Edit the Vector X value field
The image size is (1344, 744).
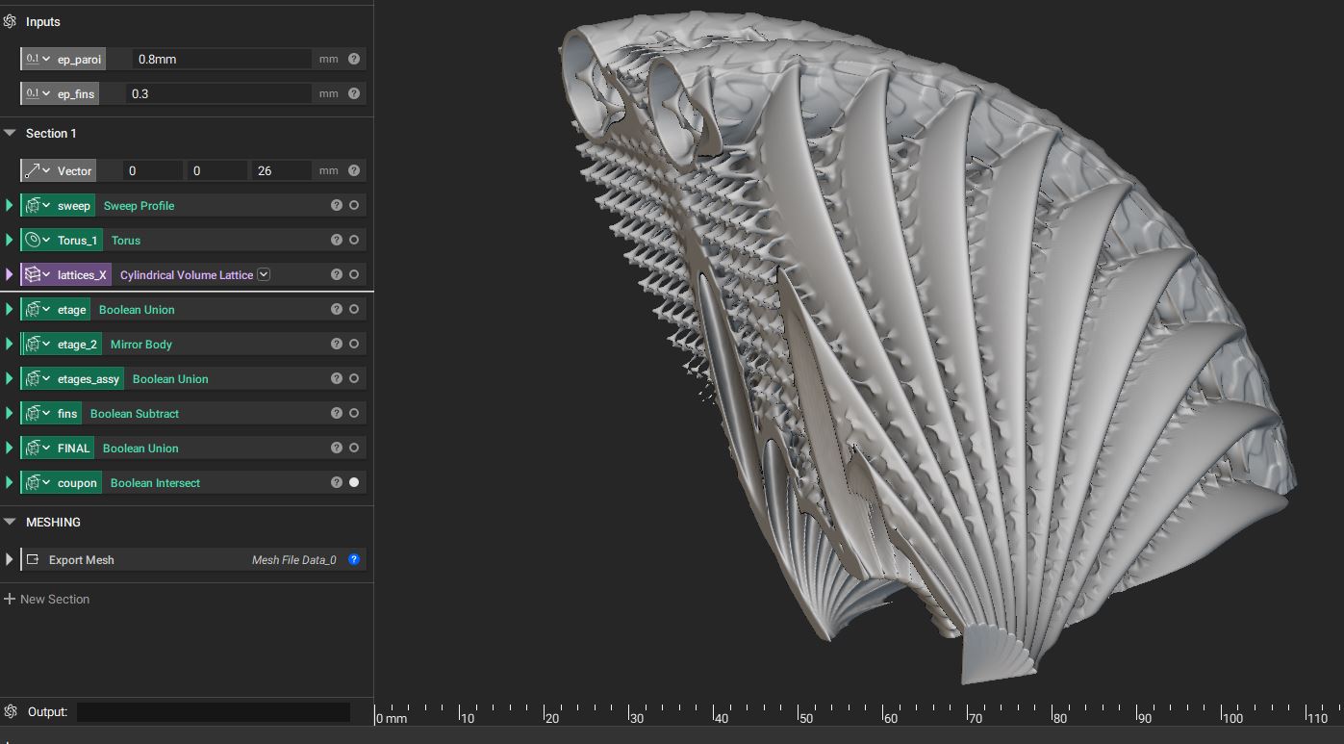click(152, 170)
